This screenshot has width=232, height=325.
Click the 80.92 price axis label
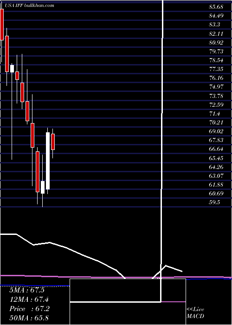pos(216,43)
